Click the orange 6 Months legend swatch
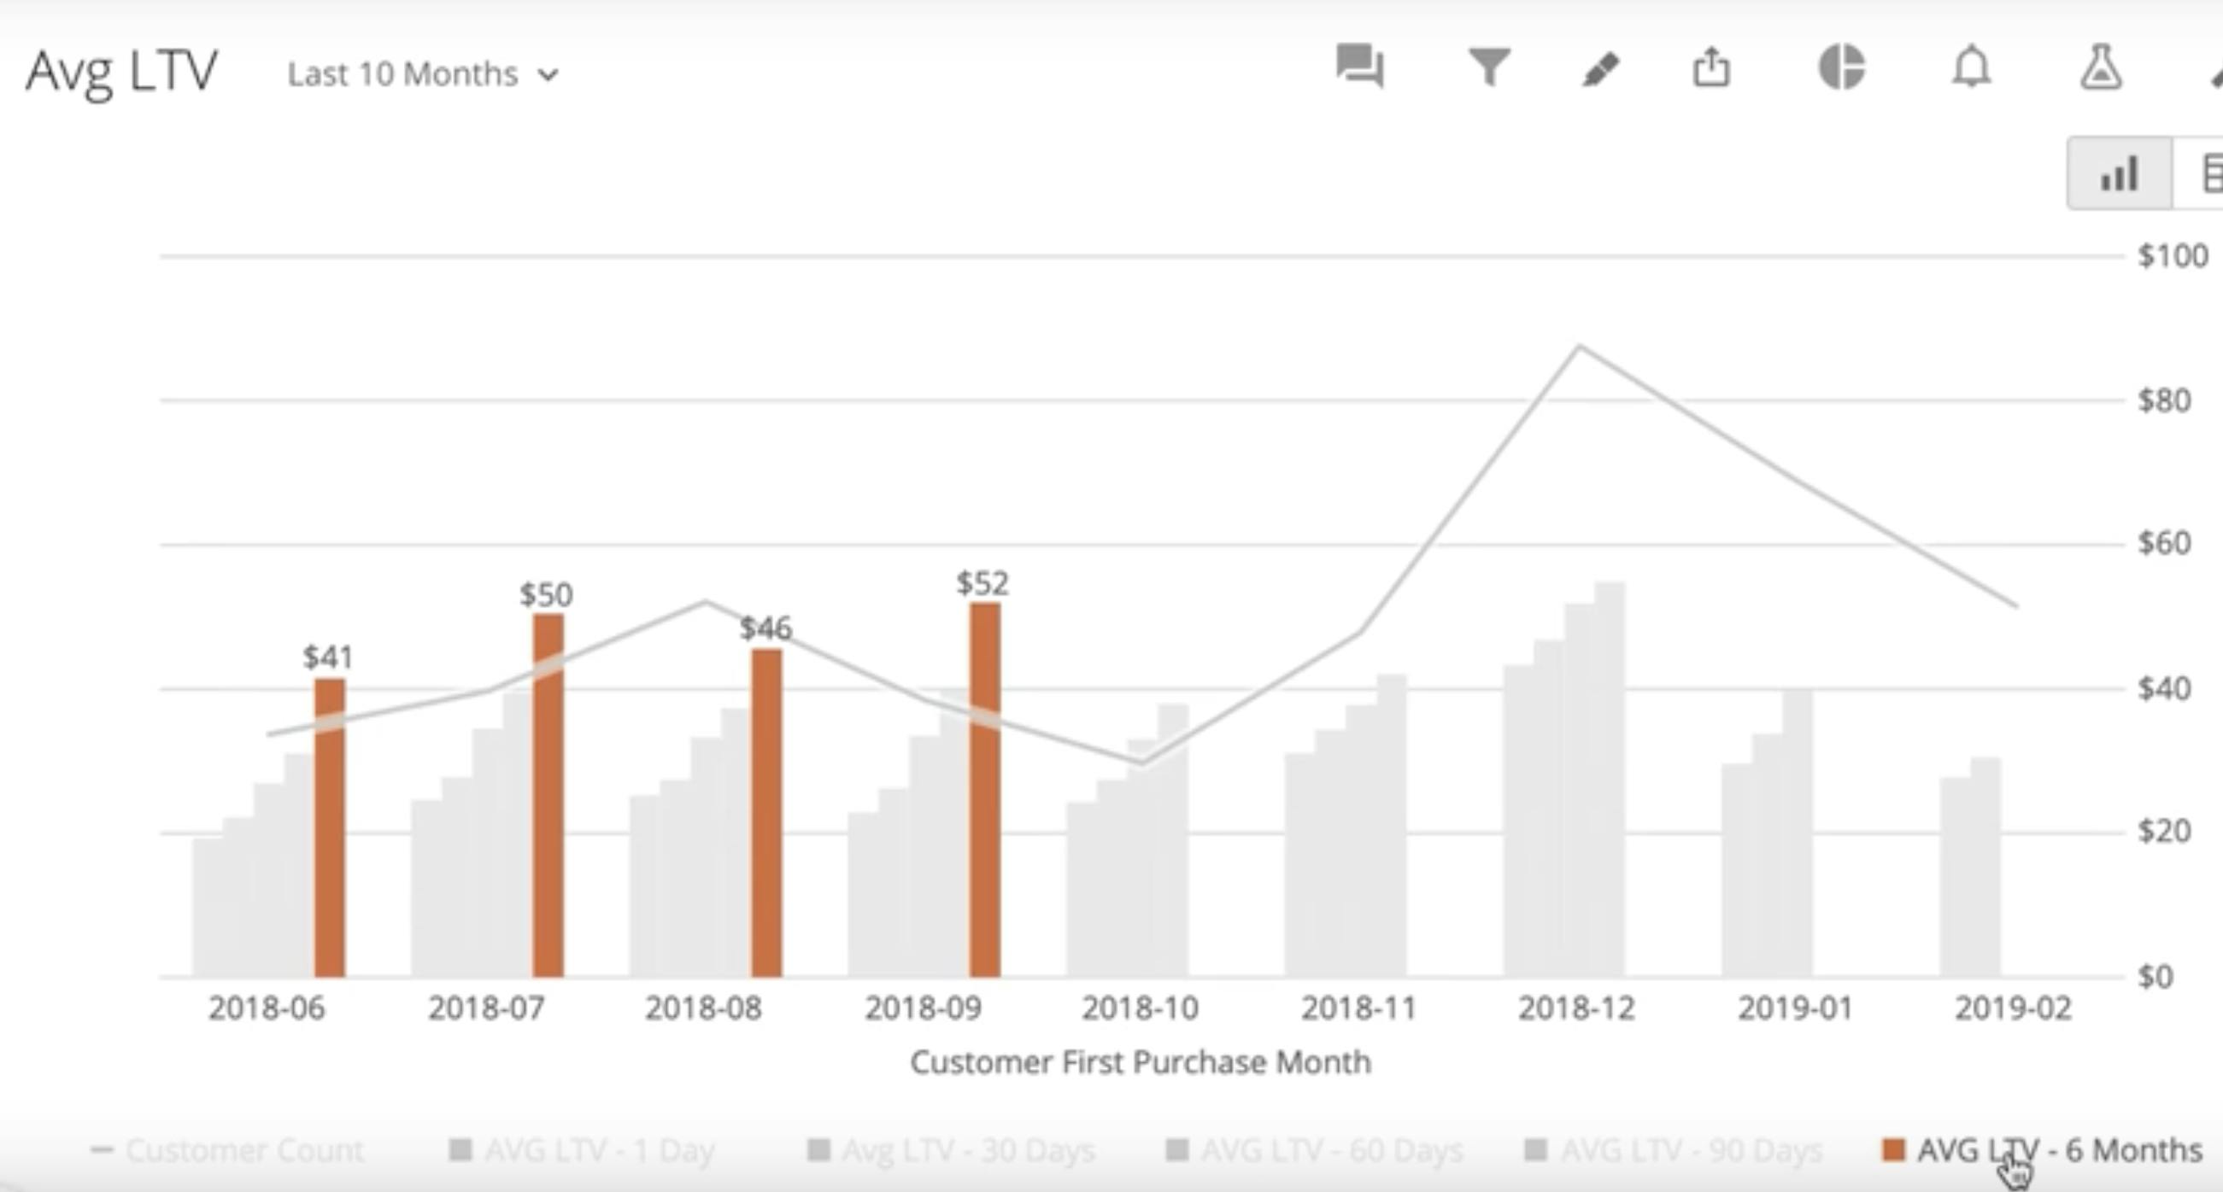This screenshot has width=2223, height=1192. (x=1893, y=1150)
